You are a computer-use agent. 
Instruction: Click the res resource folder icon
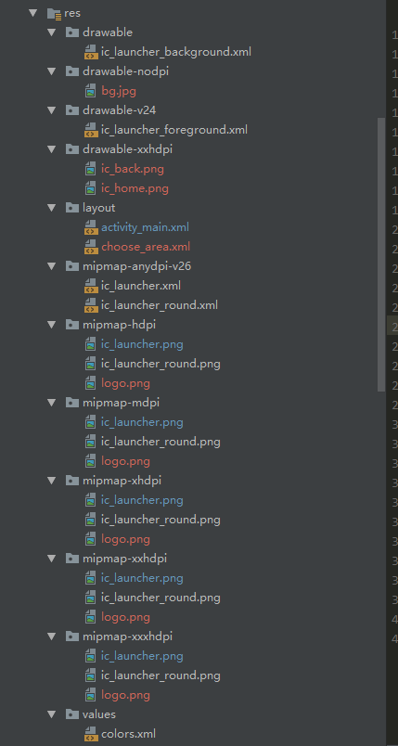coord(55,13)
